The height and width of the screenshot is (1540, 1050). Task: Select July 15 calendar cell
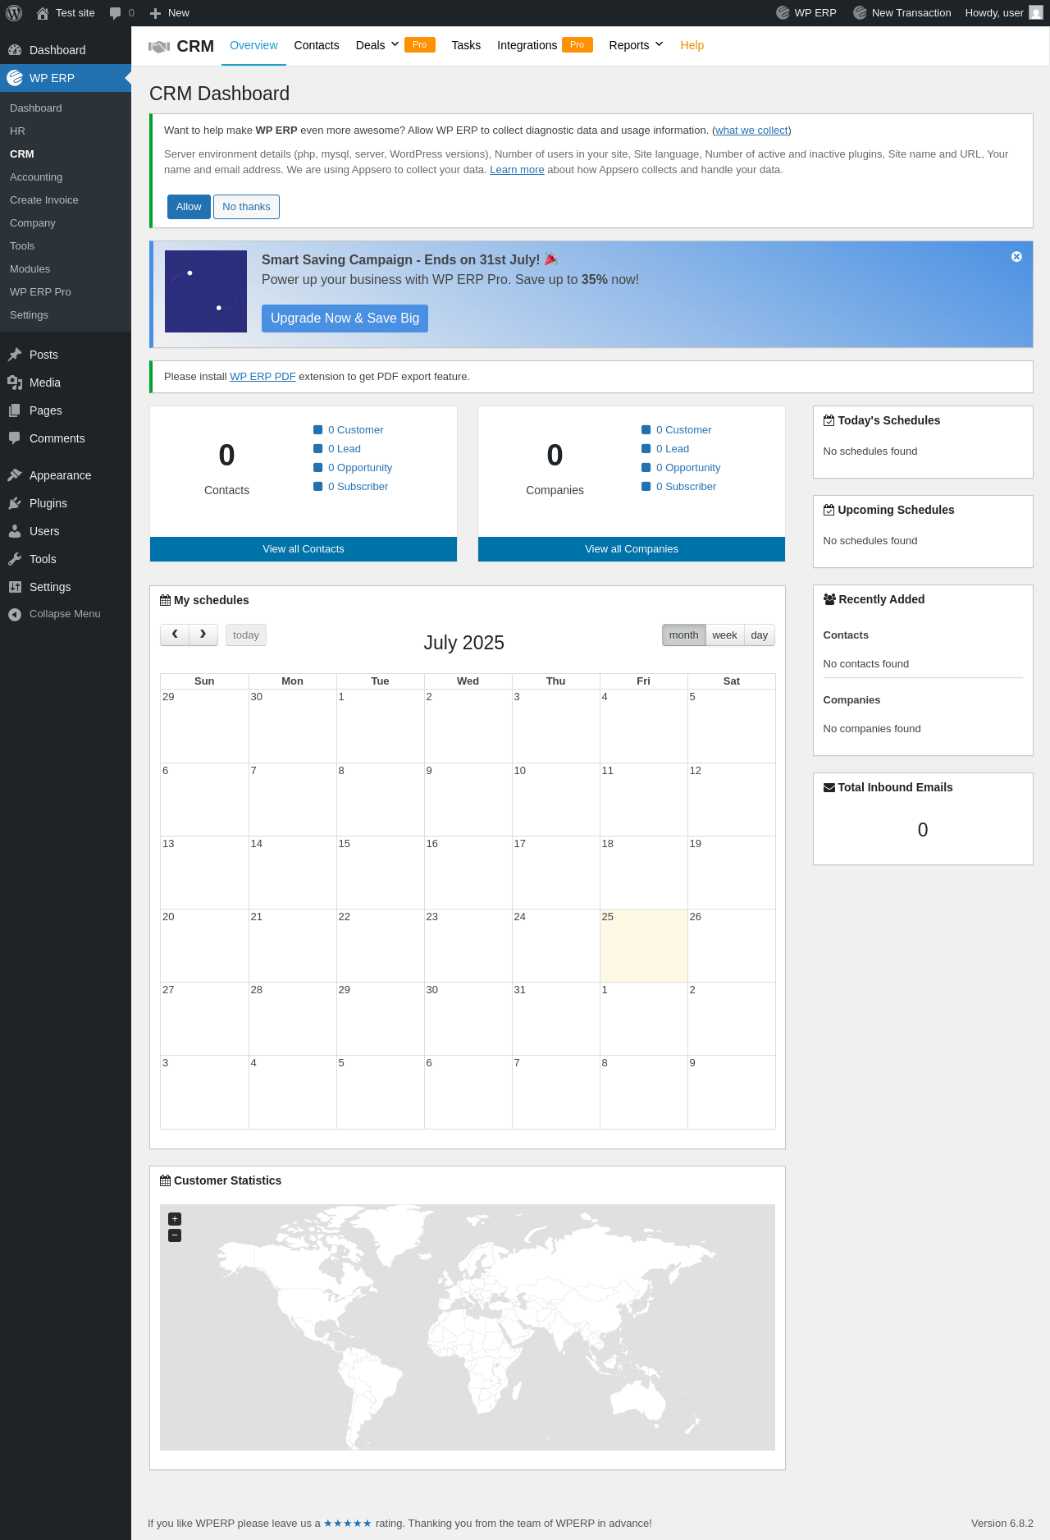[x=381, y=873]
